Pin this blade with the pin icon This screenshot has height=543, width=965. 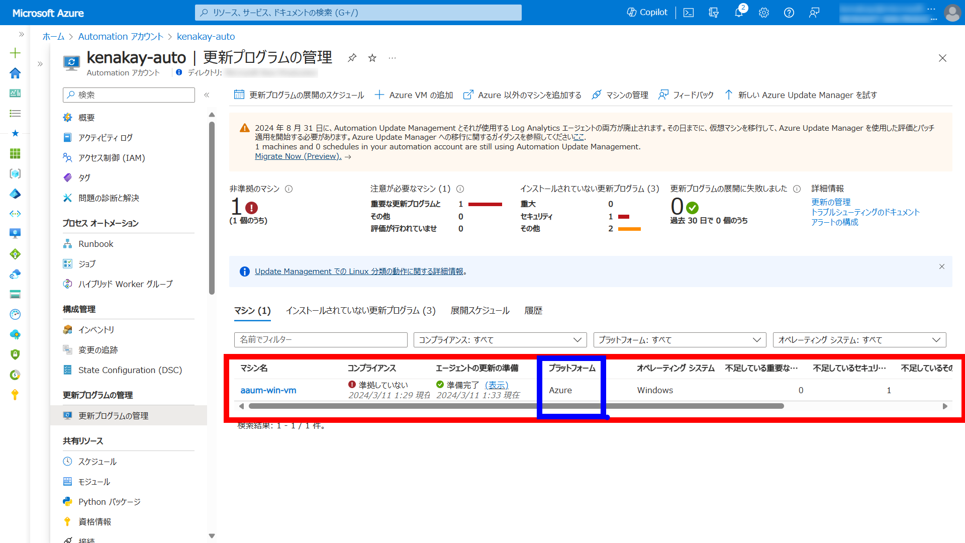coord(352,58)
